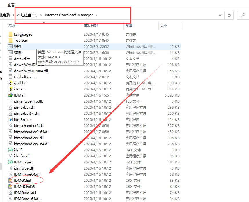Open the Languages folder icon
This screenshot has width=249, height=202.
[x=10, y=34]
